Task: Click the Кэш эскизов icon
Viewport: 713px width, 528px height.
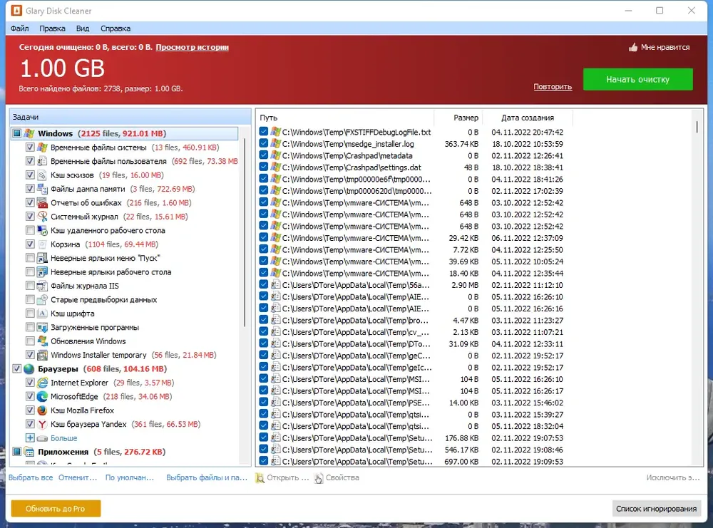Action: click(x=42, y=175)
